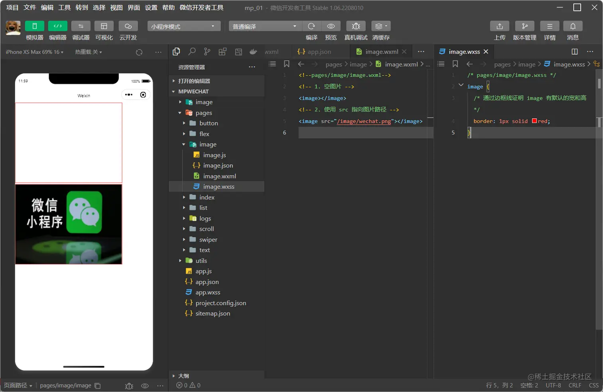This screenshot has width=603, height=392.
Task: Switch to the image.wxml tab
Action: [381, 52]
